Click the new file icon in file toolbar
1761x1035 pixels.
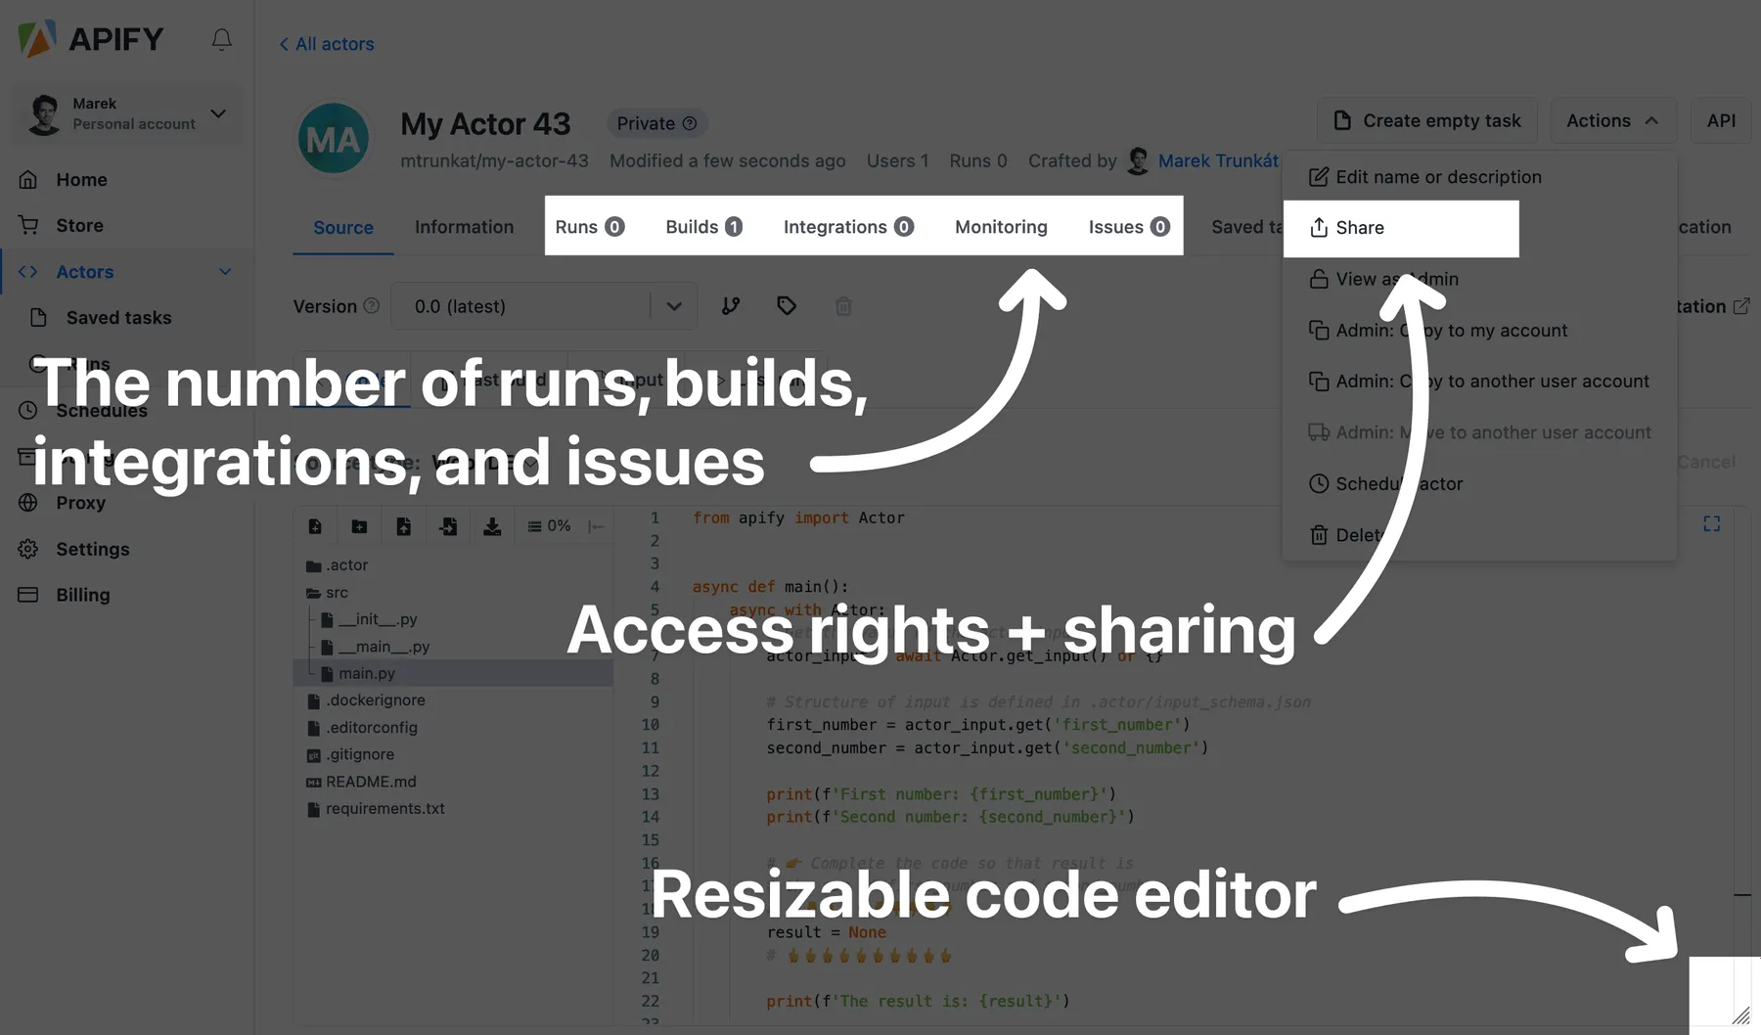click(315, 526)
